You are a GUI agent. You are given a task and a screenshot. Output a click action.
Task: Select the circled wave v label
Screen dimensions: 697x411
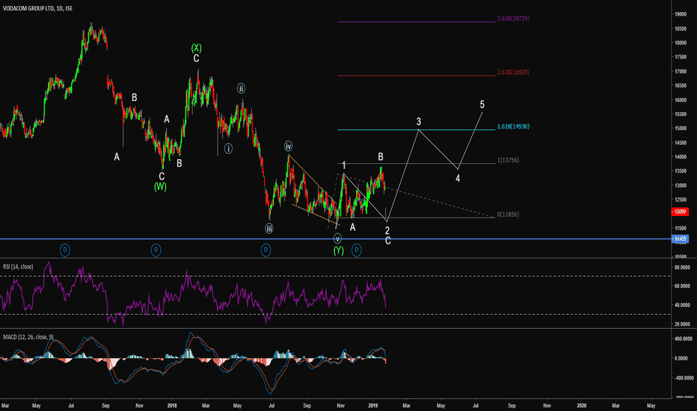(x=337, y=239)
